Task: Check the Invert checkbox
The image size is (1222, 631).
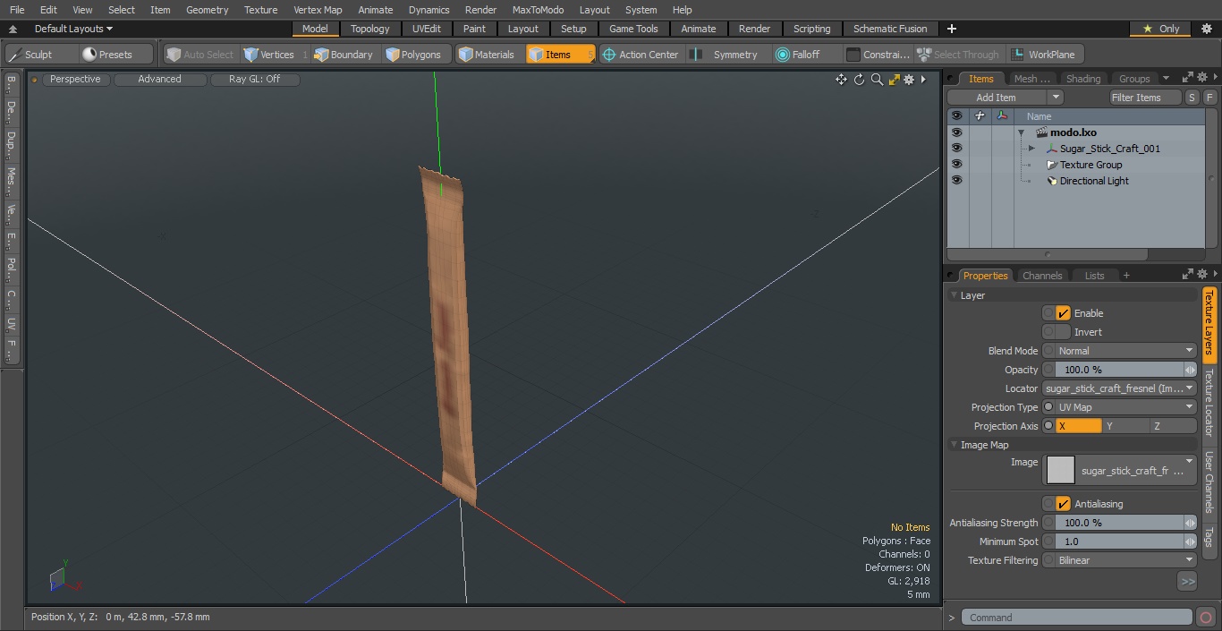Action: [x=1063, y=332]
